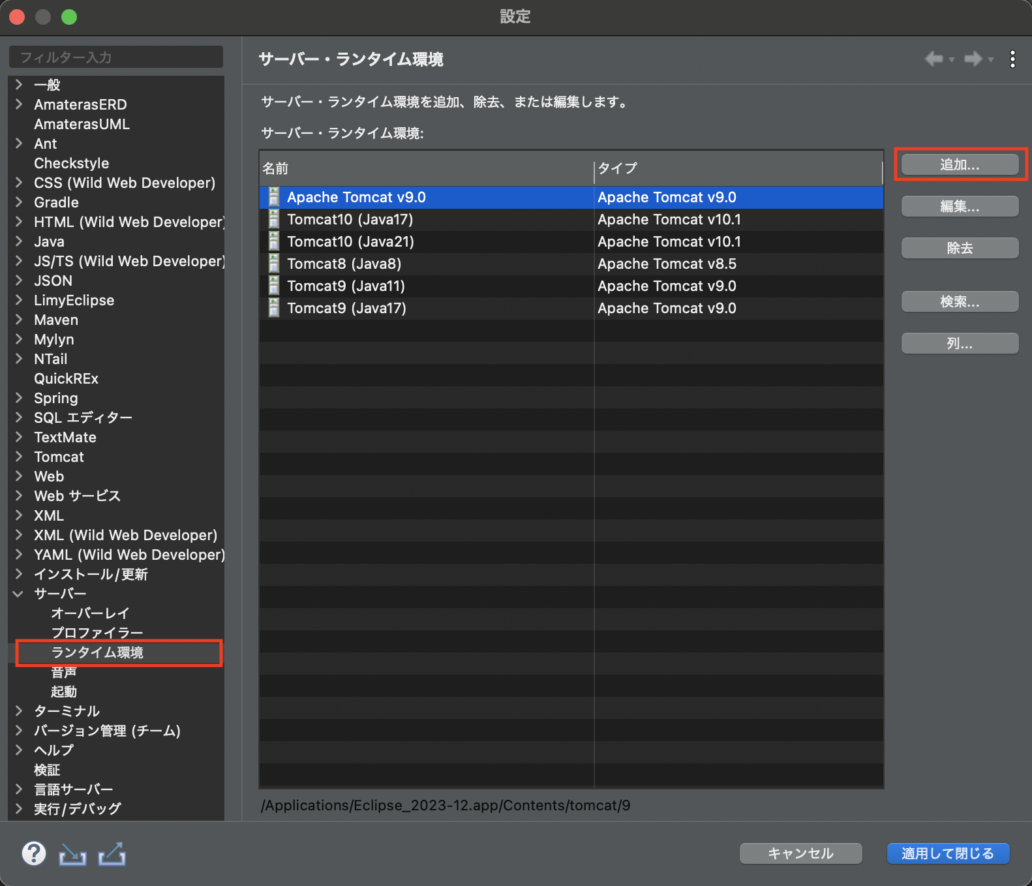Select Web サービス tree item
This screenshot has height=886, width=1032.
click(77, 496)
